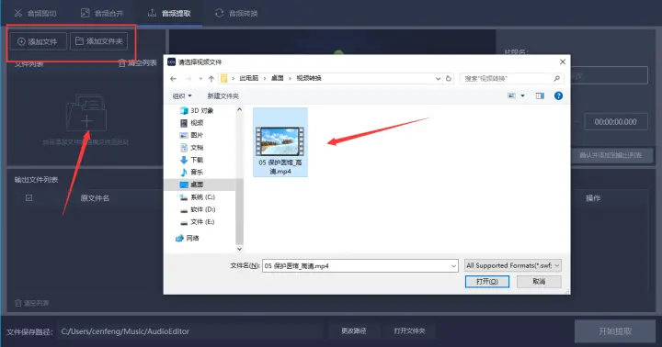
Task: Refresh the current folder view
Action: coord(449,78)
